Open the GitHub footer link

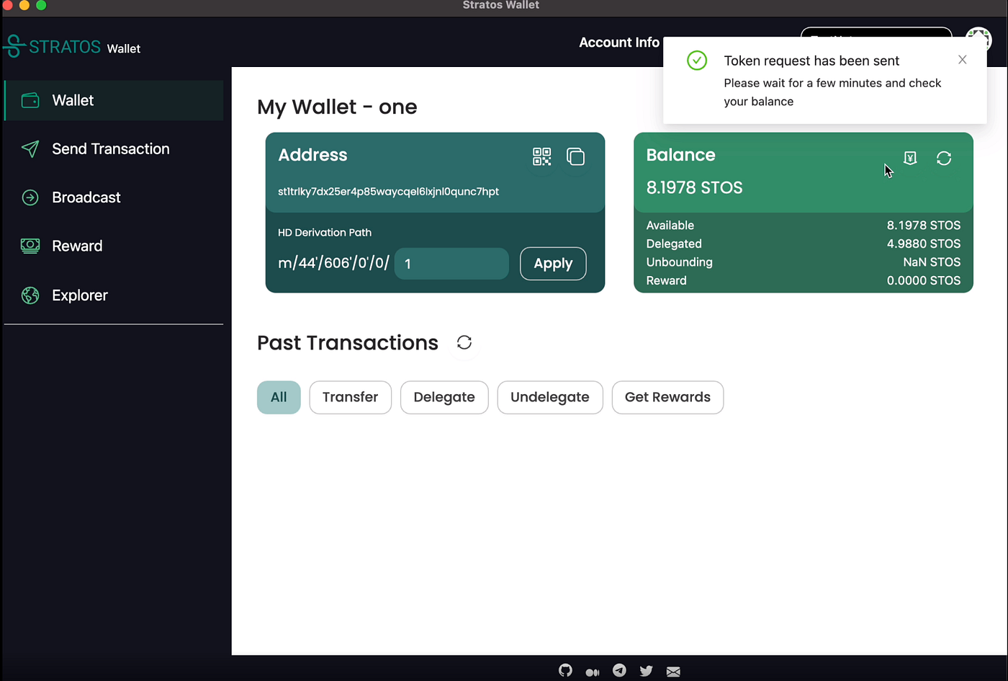566,671
